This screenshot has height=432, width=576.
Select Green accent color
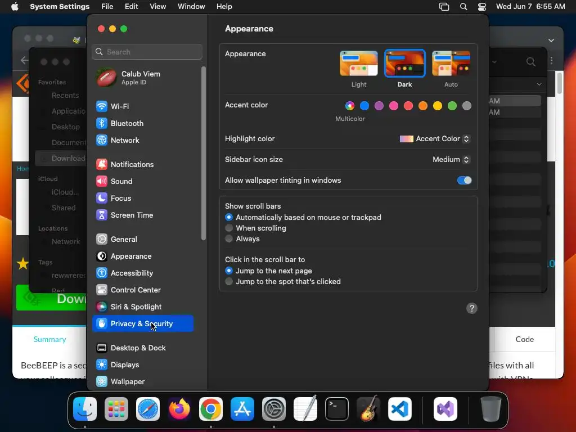click(x=452, y=106)
